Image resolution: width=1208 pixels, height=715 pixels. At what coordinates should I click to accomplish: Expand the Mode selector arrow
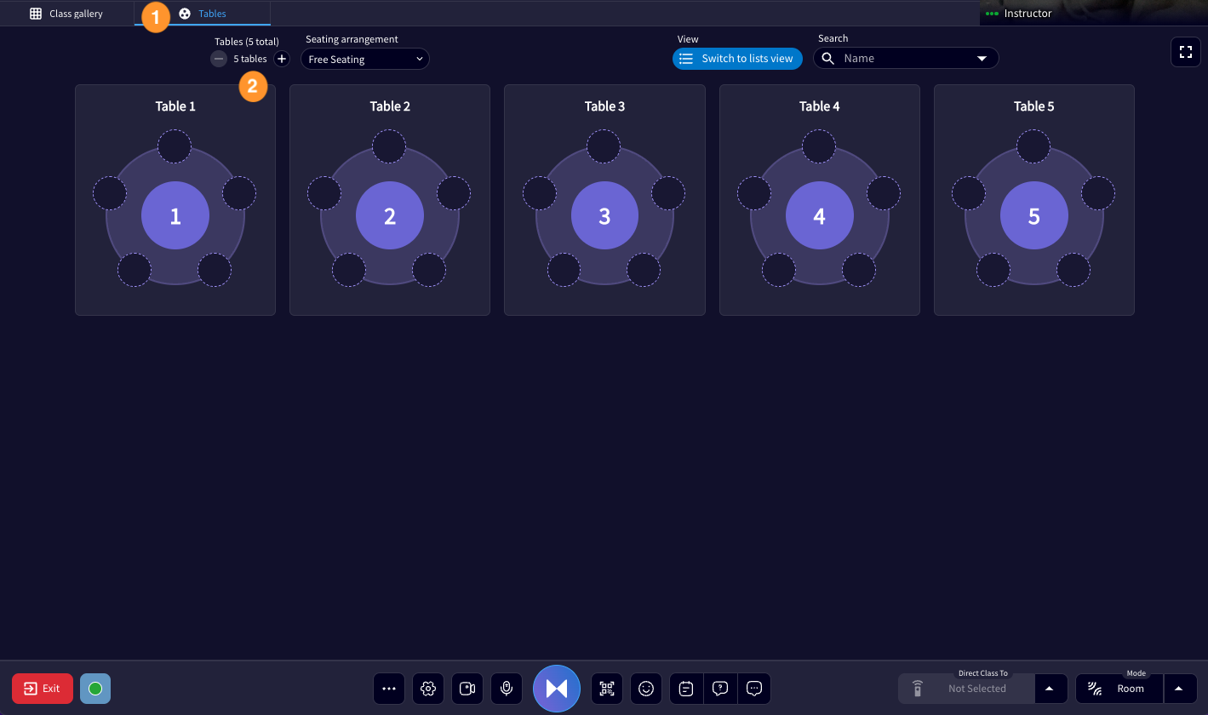click(x=1179, y=689)
